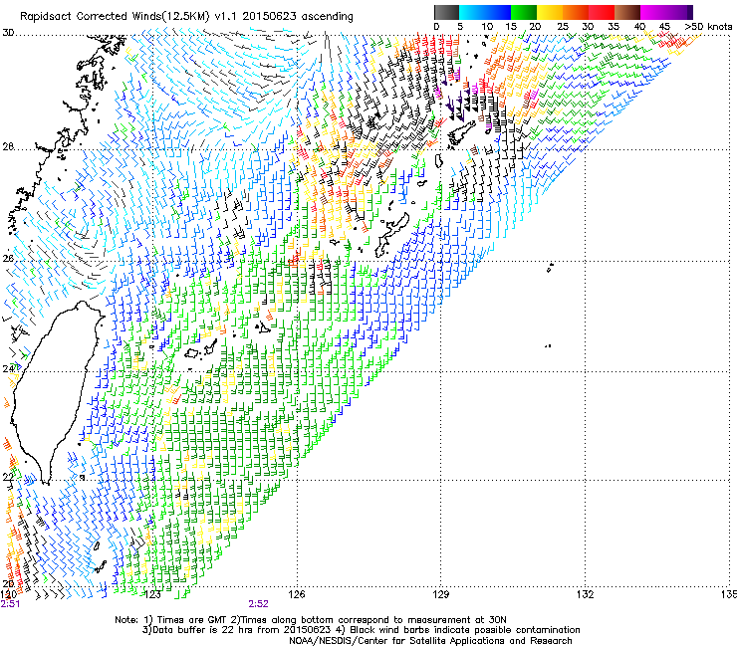This screenshot has width=737, height=647.
Task: Click the longitude label "126"
Action: (297, 594)
